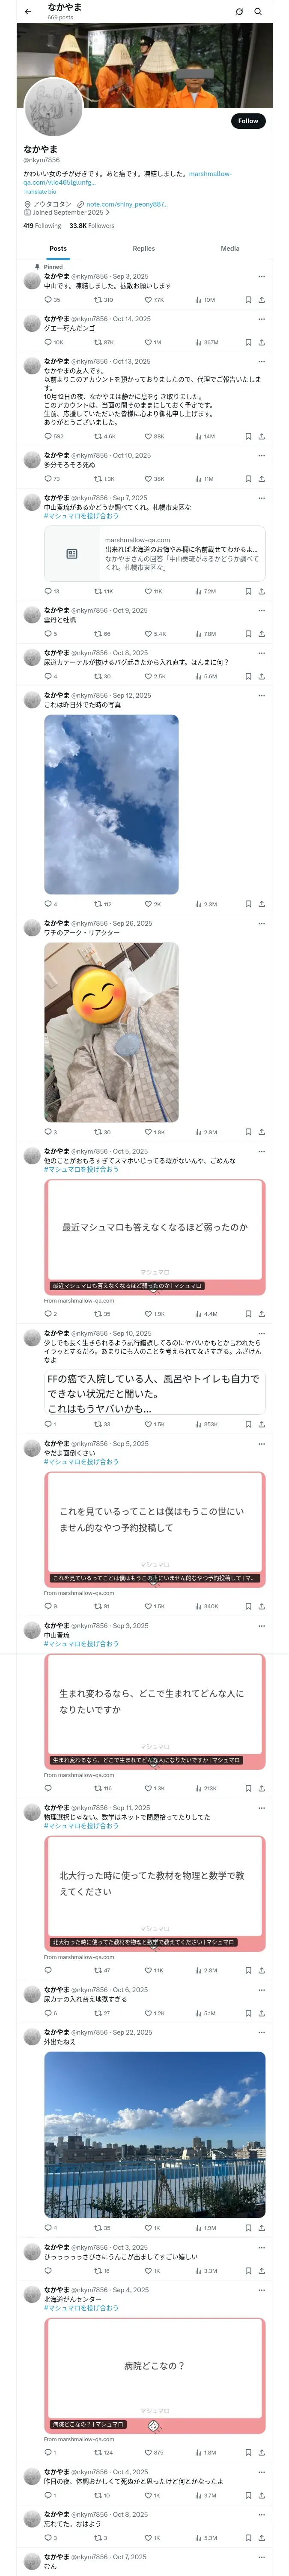This screenshot has width=289, height=2576.
Task: Bookmark the Oct 14, 2025 post
Action: click(x=248, y=342)
